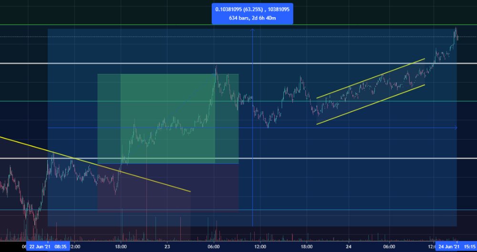
Task: Click the purple stop-loss zone of long position
Action: [x=168, y=187]
